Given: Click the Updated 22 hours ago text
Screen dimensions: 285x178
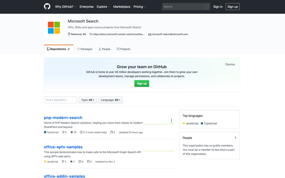Looking at the screenshot, I should pos(131,132).
